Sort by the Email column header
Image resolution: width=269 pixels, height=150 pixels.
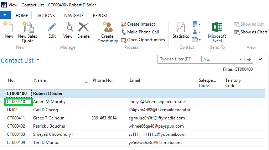135,80
